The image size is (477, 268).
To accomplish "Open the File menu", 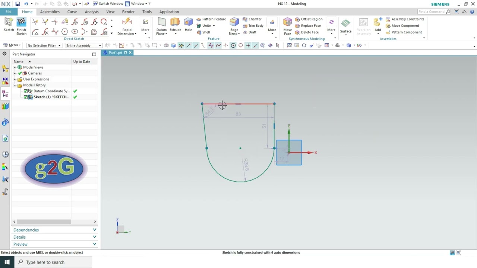I will point(8,12).
